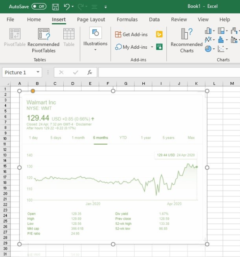
Task: Select column G header
Action: [126, 83]
